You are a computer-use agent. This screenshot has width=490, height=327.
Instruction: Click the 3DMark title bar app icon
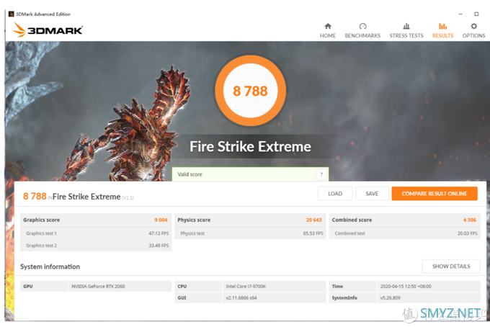(x=12, y=14)
